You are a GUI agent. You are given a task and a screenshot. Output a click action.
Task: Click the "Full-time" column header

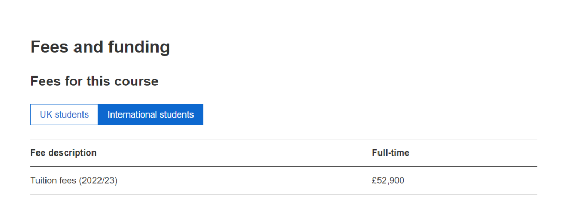[x=390, y=153]
